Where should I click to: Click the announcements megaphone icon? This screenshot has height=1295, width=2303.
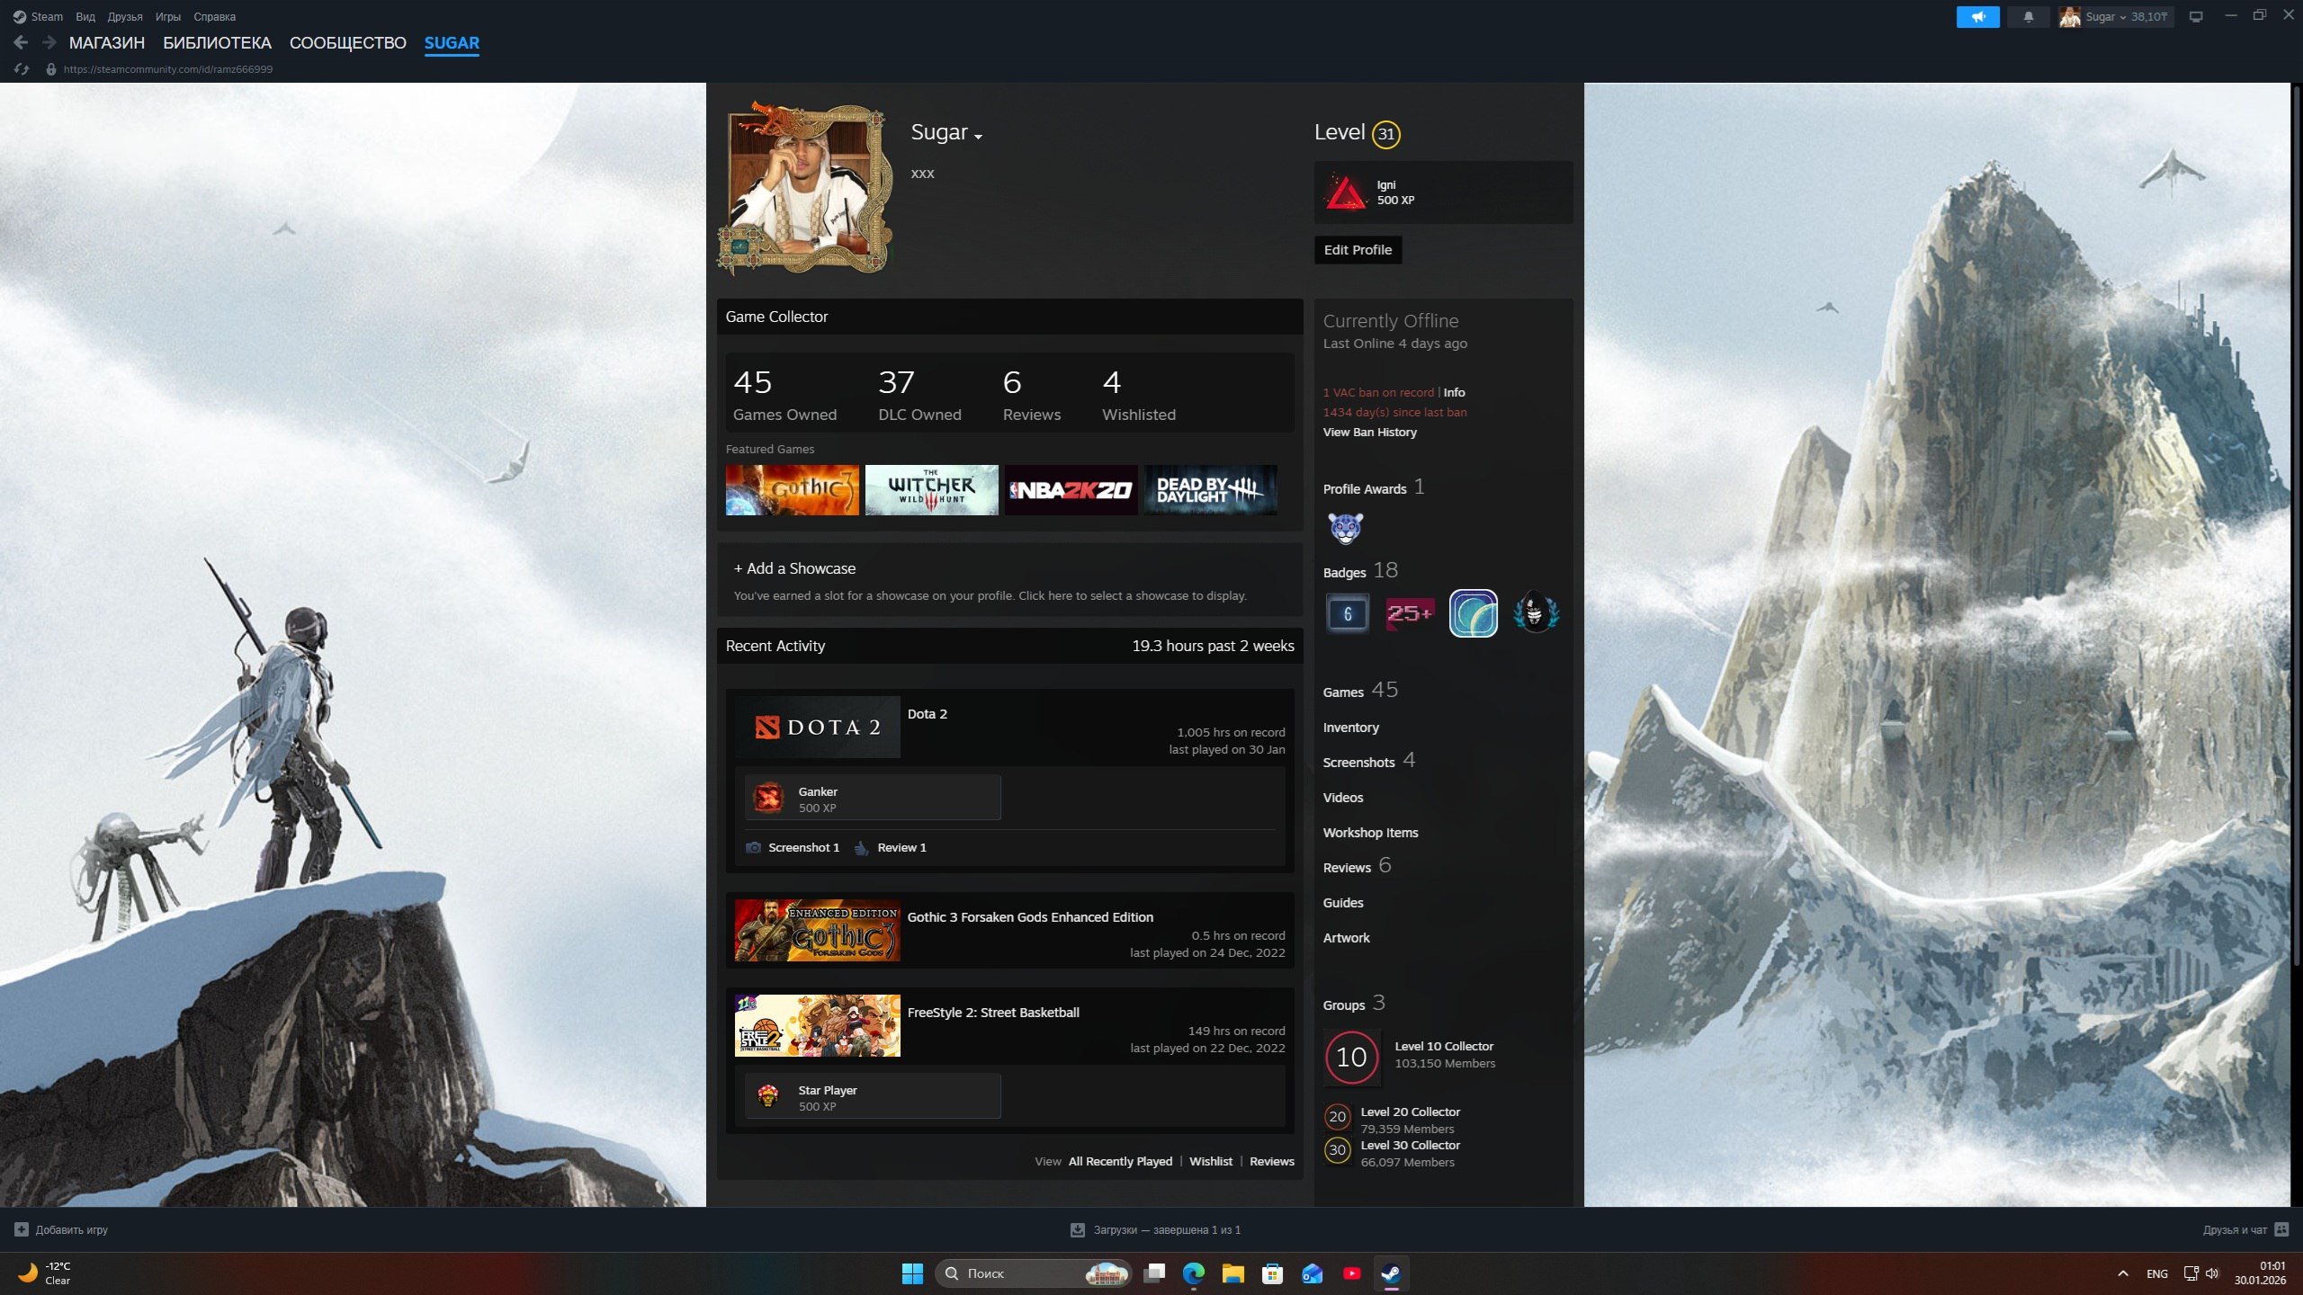pyautogui.click(x=1977, y=17)
